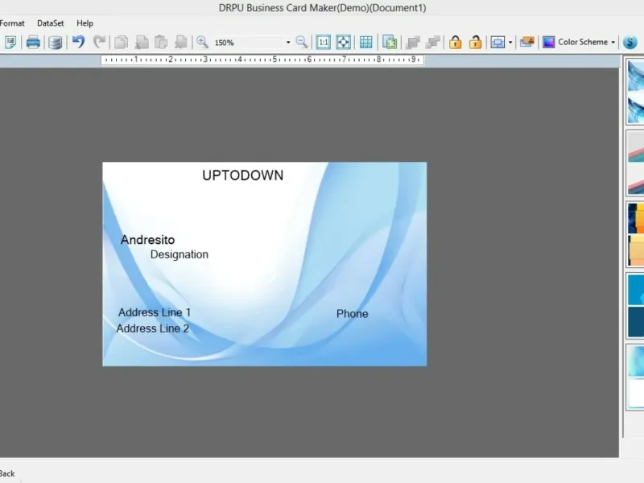Select the pink and teal stripe template
644x483 pixels.
click(x=636, y=163)
